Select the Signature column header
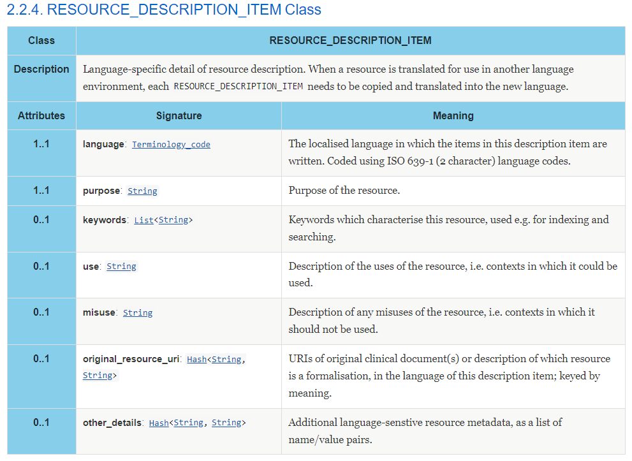Viewport: 632px width, 461px height. 179,115
